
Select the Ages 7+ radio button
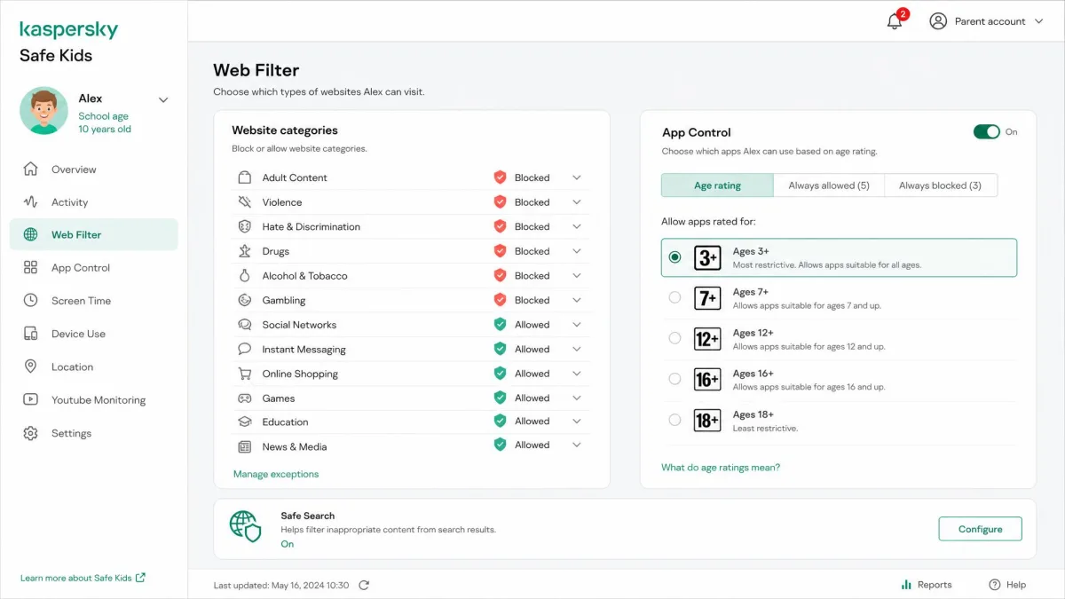pos(674,298)
